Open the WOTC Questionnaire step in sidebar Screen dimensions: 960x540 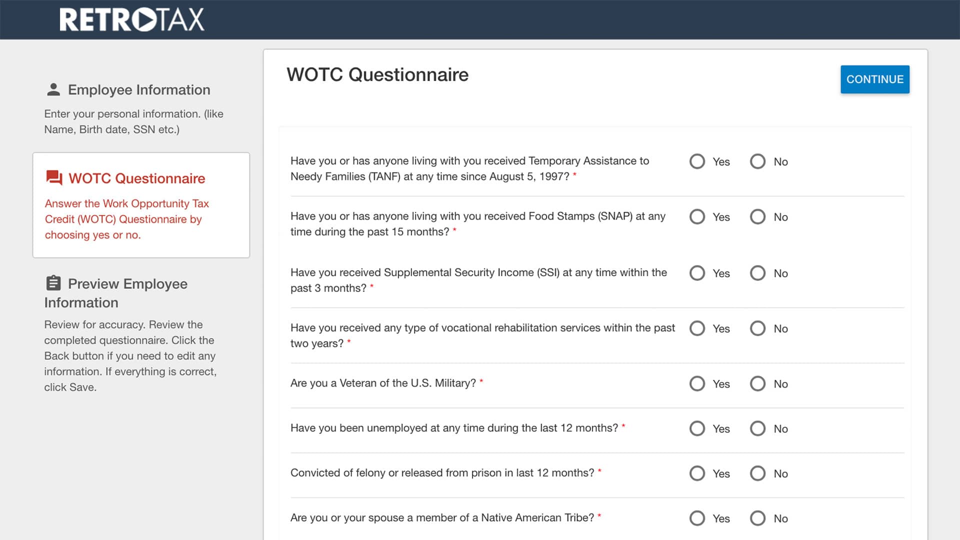pos(137,178)
